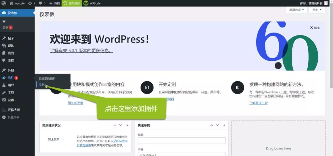Click the brush icon beside 外貌
Viewport: 333px width, 156px height.
[4, 70]
